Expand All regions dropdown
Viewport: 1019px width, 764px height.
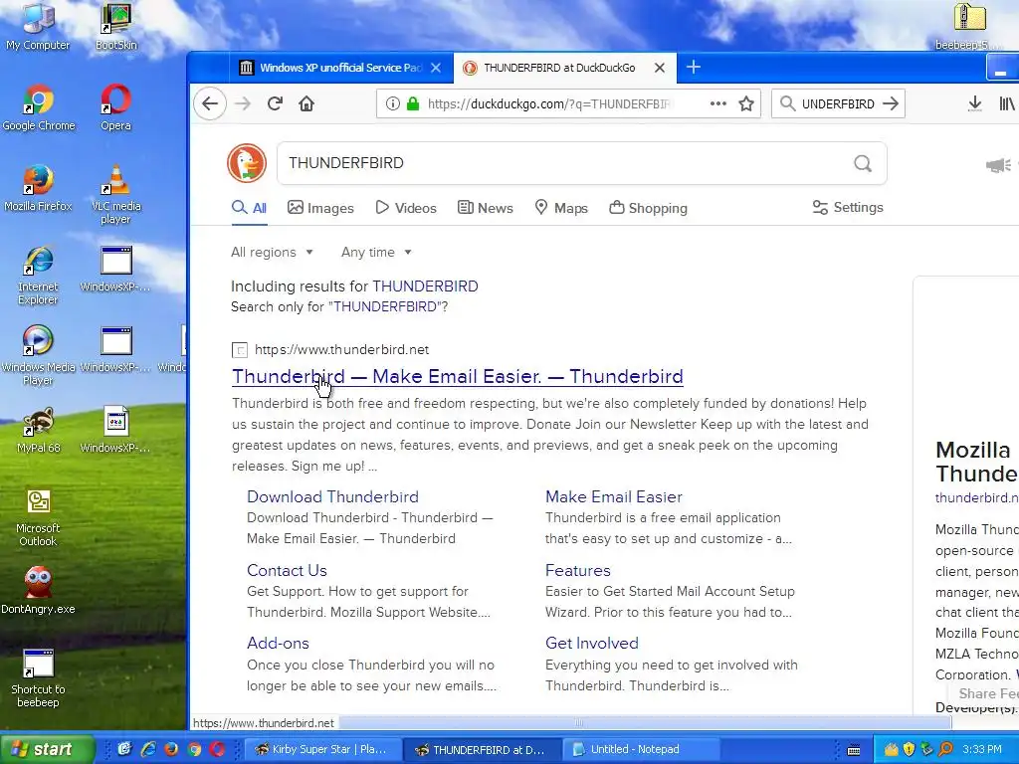click(x=273, y=252)
